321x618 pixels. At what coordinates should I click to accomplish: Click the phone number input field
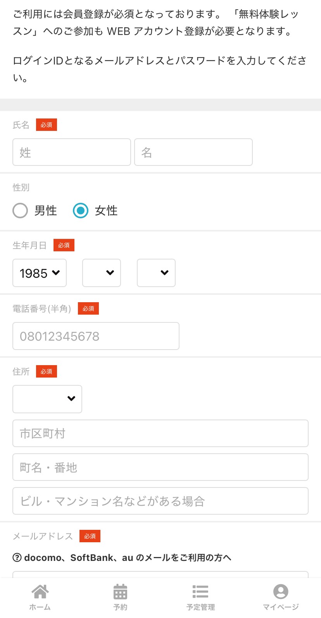pos(95,336)
